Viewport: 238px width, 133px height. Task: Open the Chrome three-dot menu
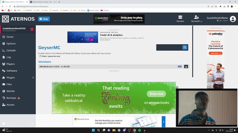(235, 7)
